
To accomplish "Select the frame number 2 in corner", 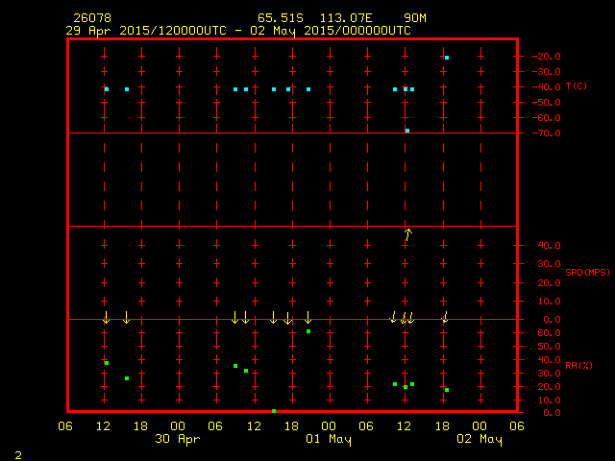I will [x=17, y=453].
